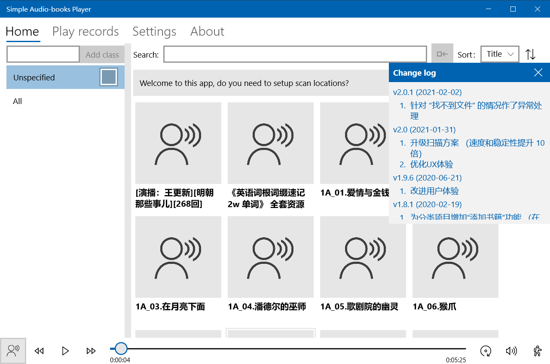
Task: Toggle the Unspecified class checkbox
Action: click(x=108, y=77)
